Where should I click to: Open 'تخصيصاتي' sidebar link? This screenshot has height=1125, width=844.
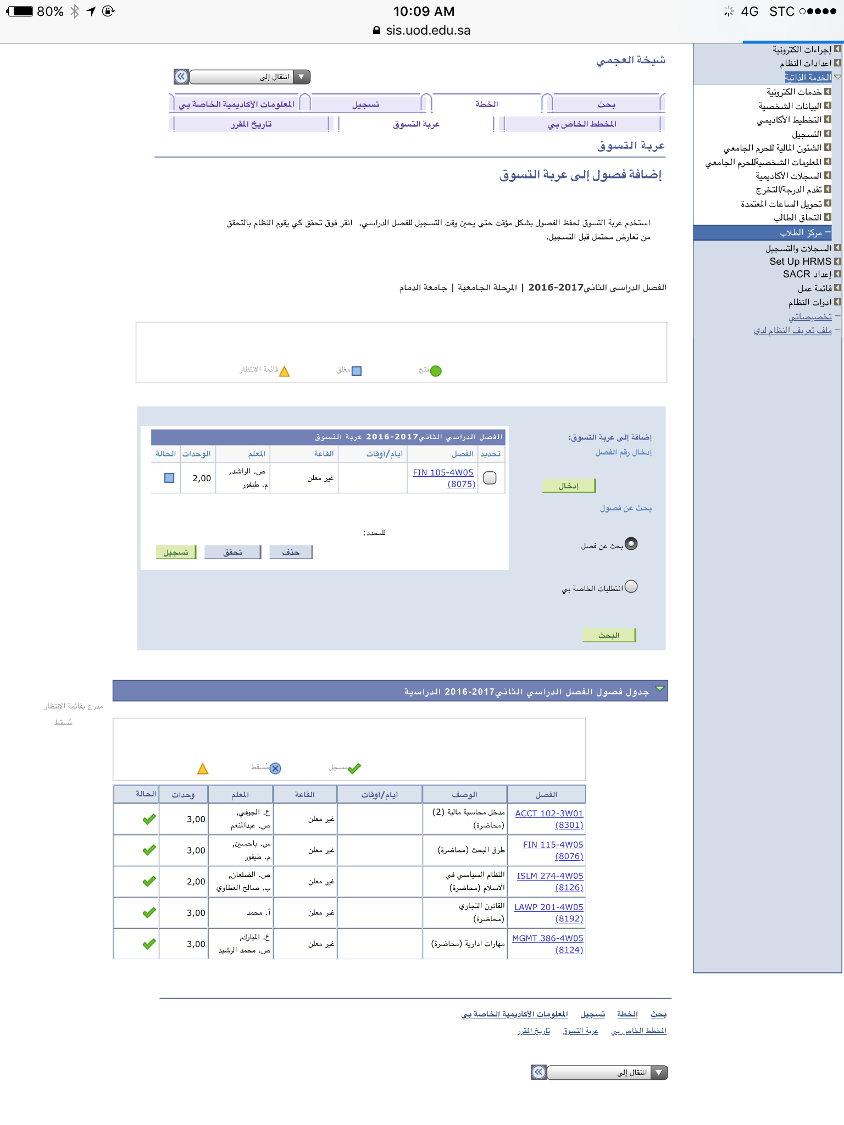(810, 316)
